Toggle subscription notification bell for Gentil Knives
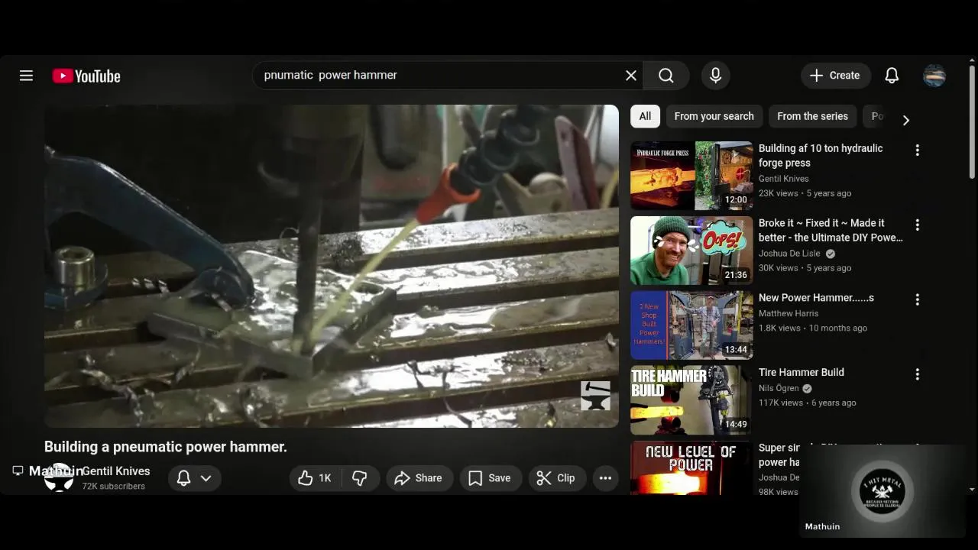 pos(183,478)
